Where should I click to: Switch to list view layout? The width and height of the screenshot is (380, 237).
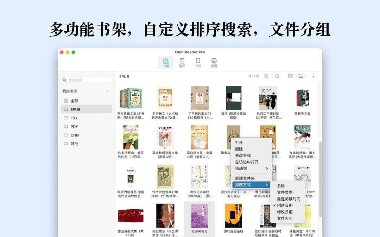pyautogui.click(x=301, y=76)
